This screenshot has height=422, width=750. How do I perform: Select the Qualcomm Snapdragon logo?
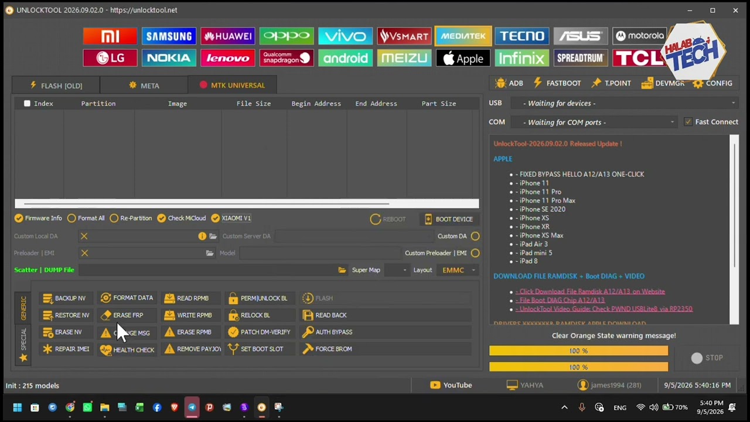(287, 58)
